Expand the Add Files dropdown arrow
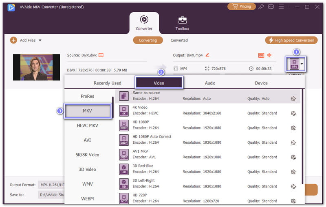The image size is (326, 207). pyautogui.click(x=40, y=41)
